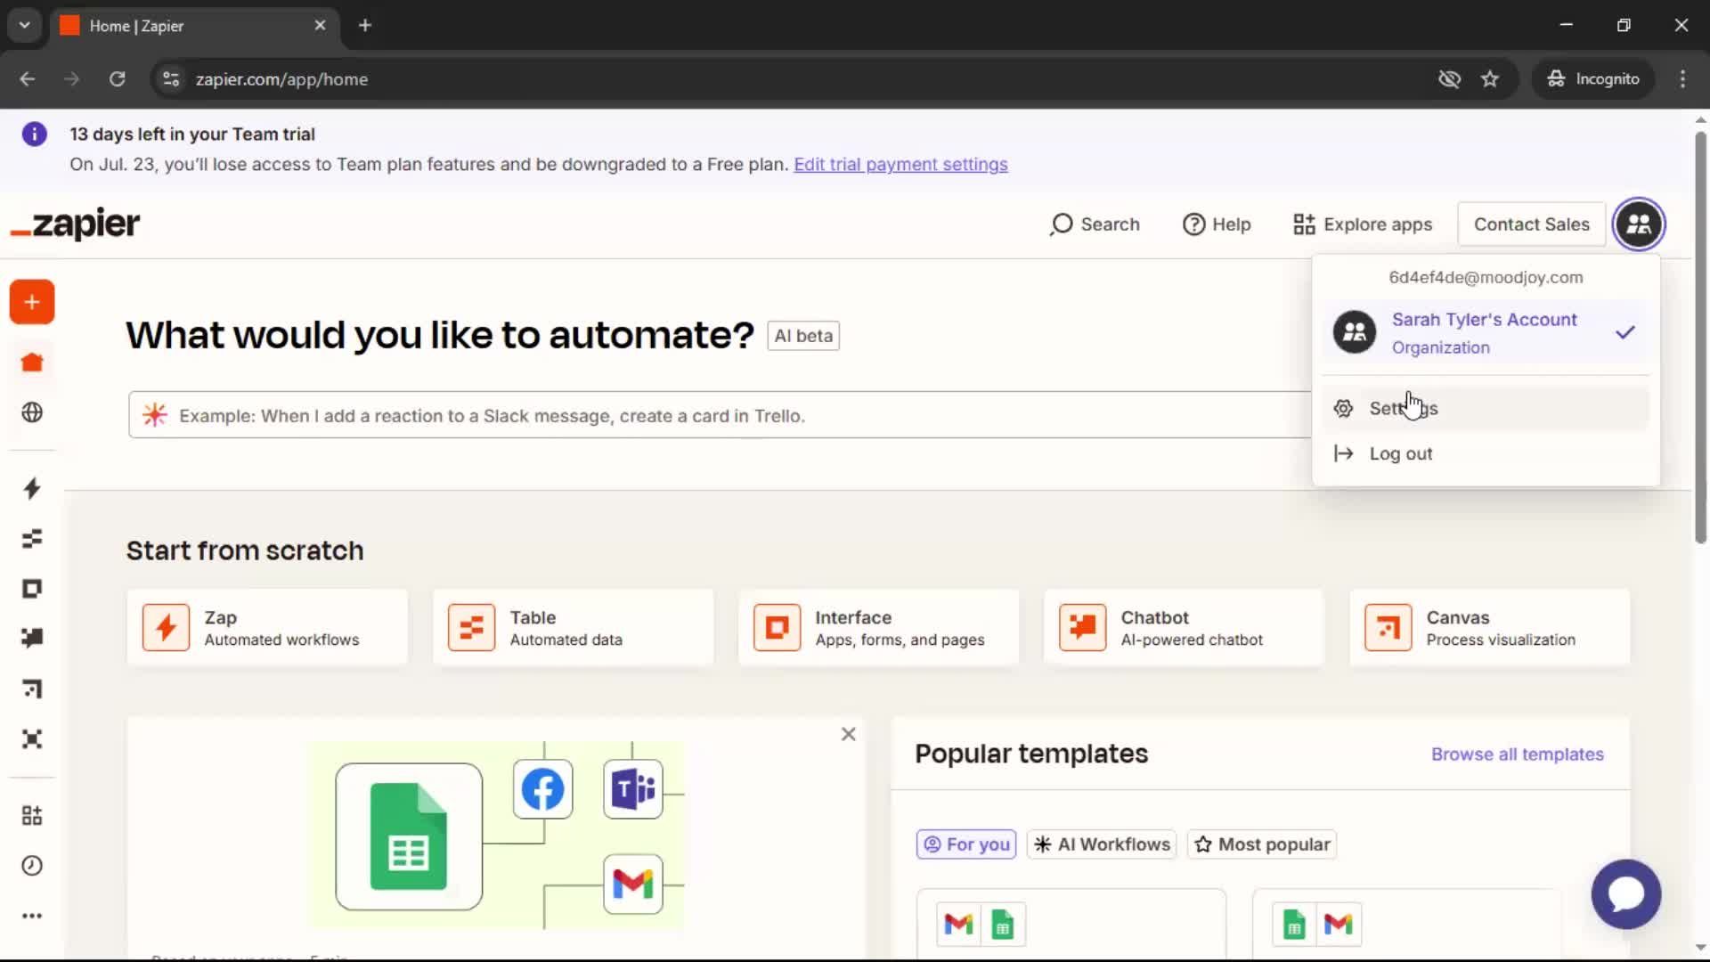Click the account email 6d4ef4de@moodjoy.com
This screenshot has width=1710, height=962.
[x=1486, y=278]
